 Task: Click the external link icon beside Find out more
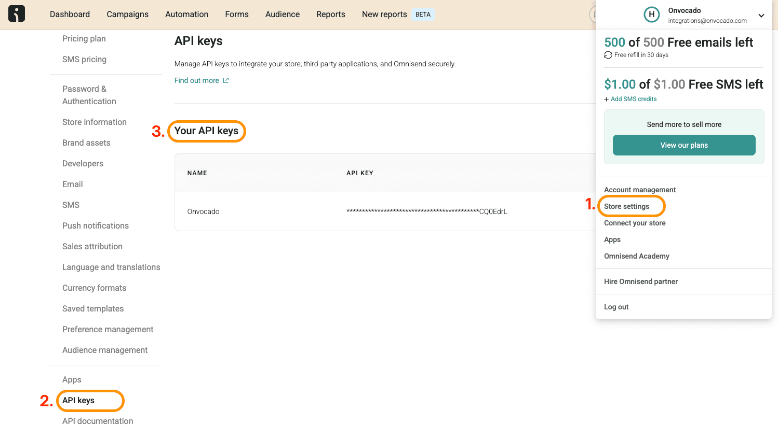[x=226, y=80]
